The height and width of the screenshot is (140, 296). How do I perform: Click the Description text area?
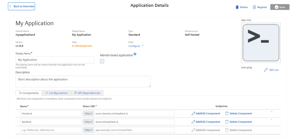coord(83,81)
